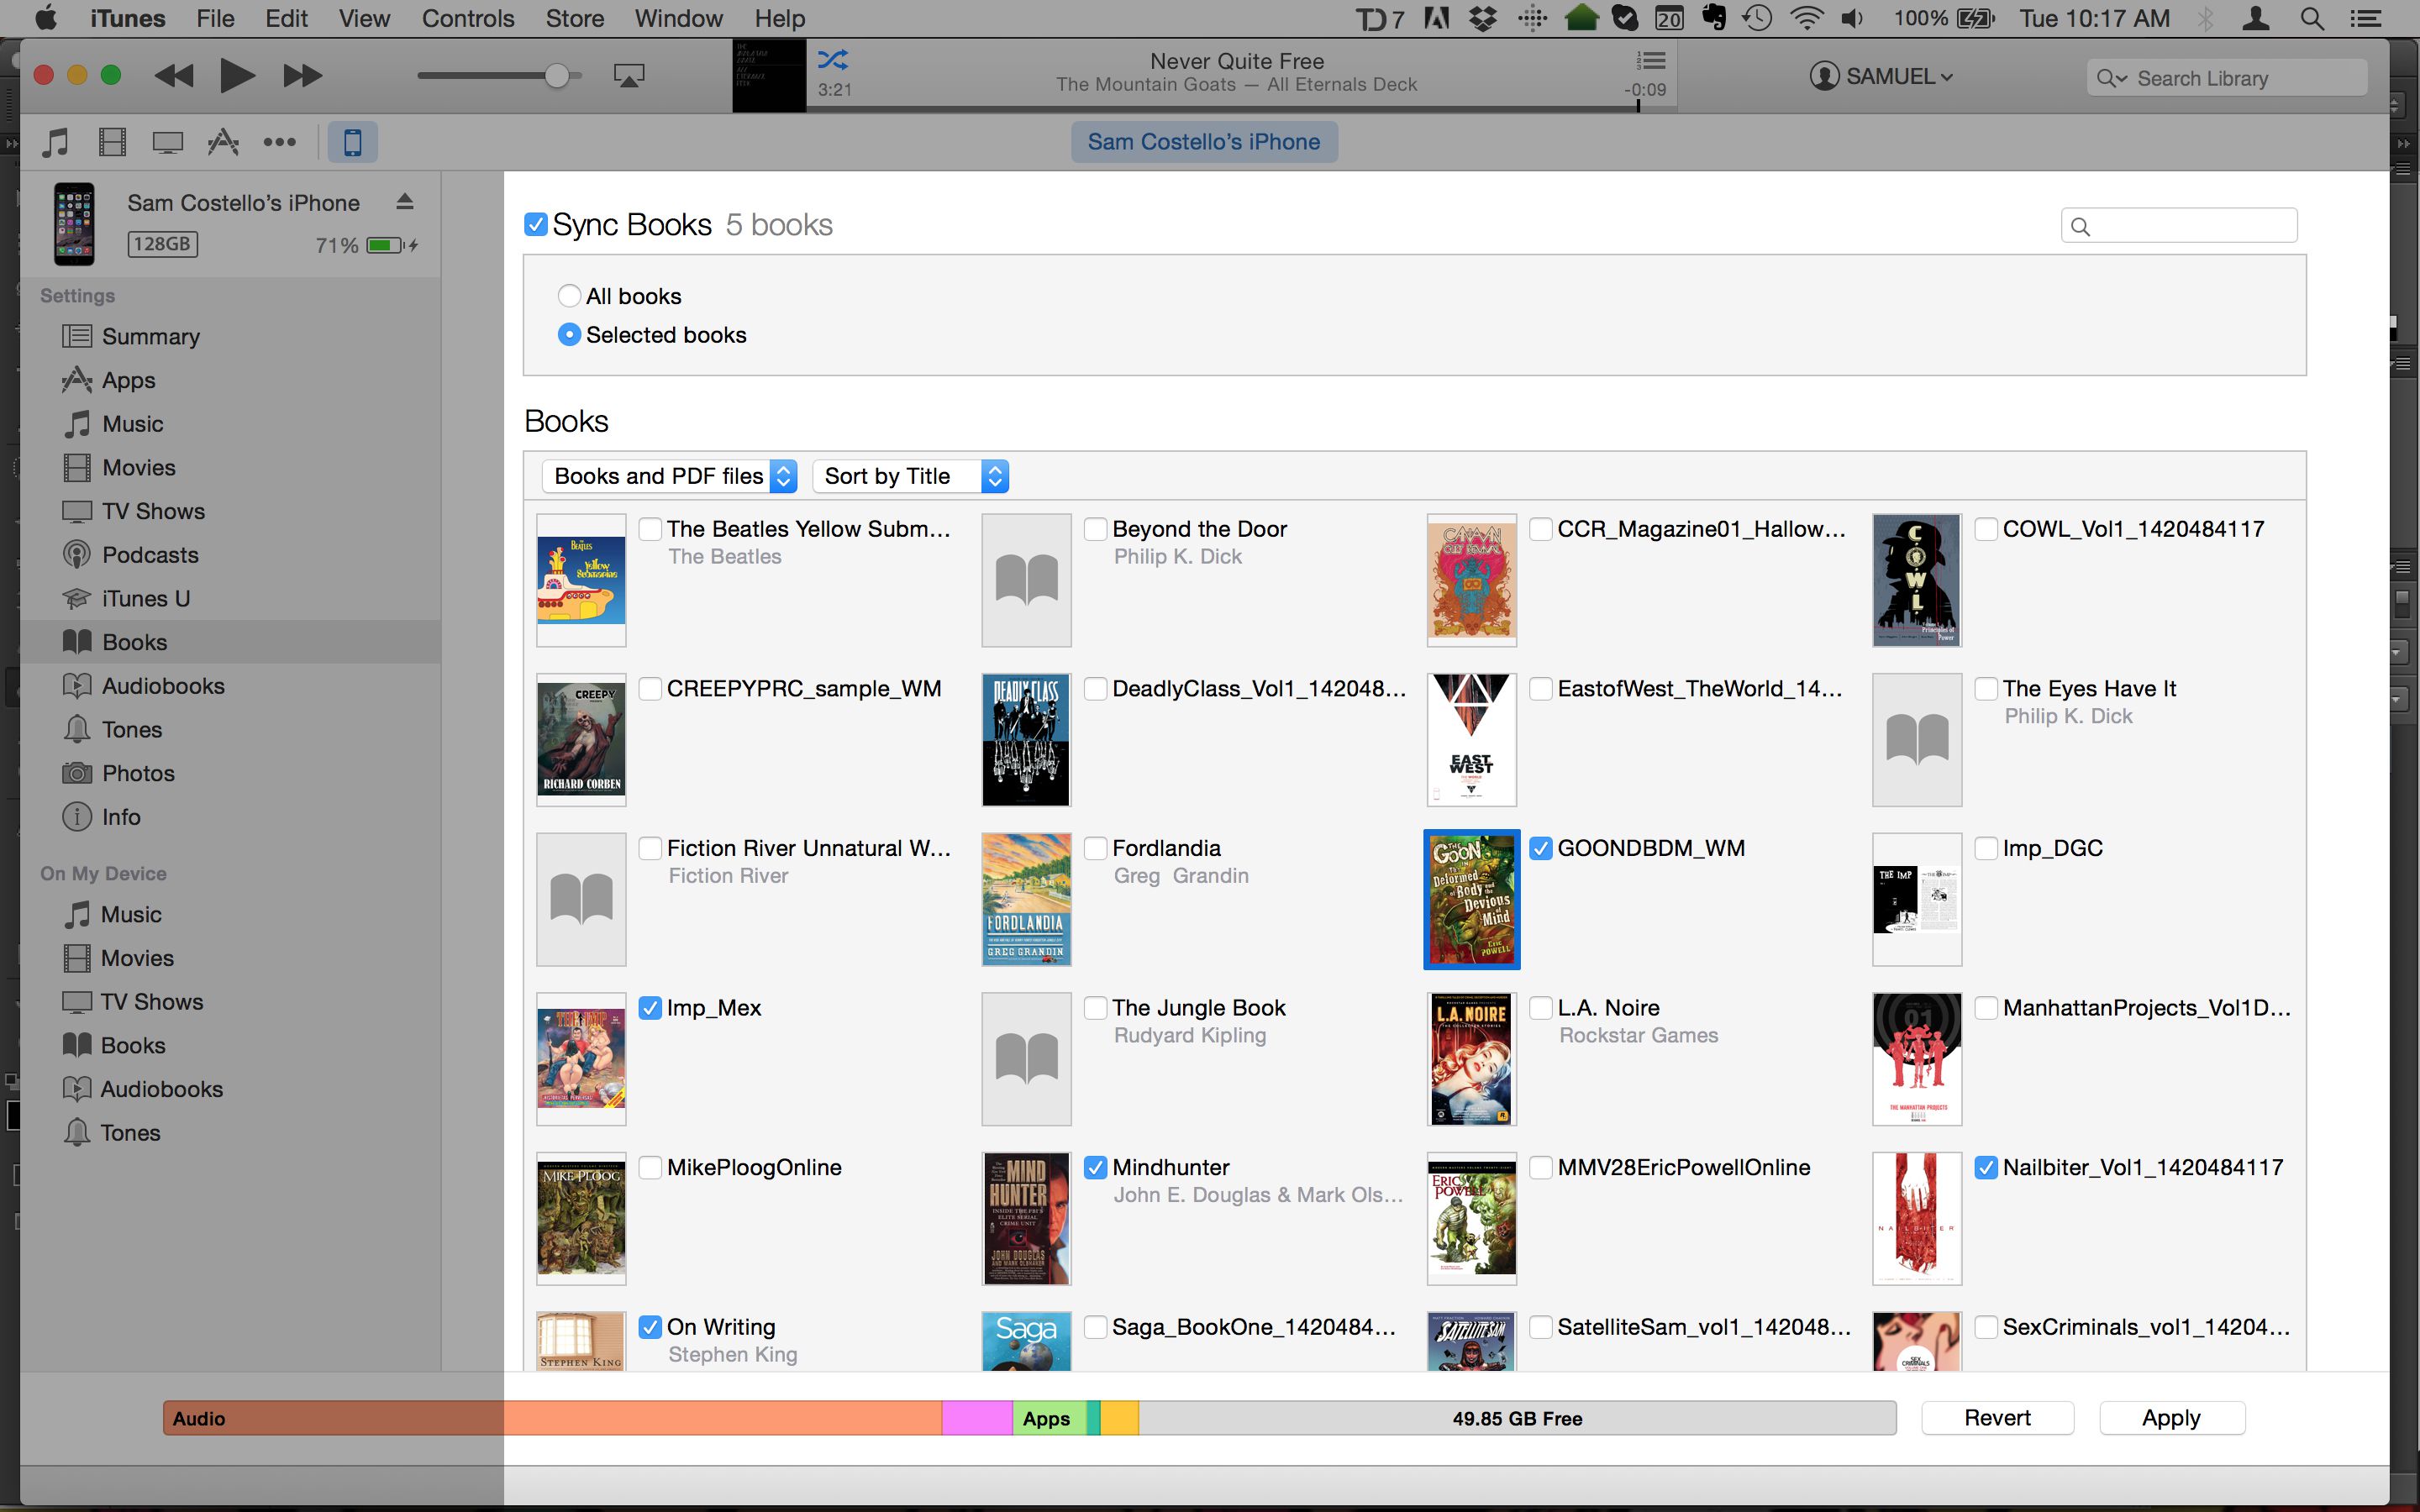
Task: Skip to the previous track
Action: click(x=175, y=75)
